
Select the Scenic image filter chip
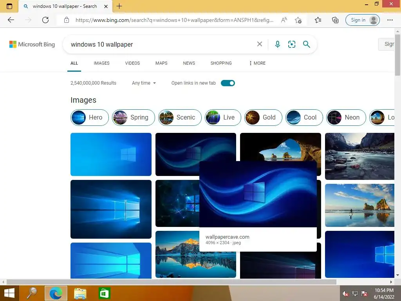(180, 118)
